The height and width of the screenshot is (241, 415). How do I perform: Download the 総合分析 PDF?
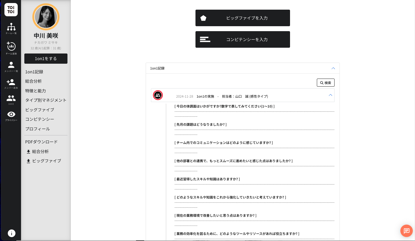coord(38,152)
